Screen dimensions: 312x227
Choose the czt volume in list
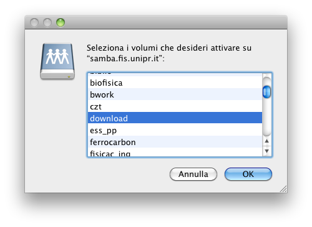coord(175,106)
